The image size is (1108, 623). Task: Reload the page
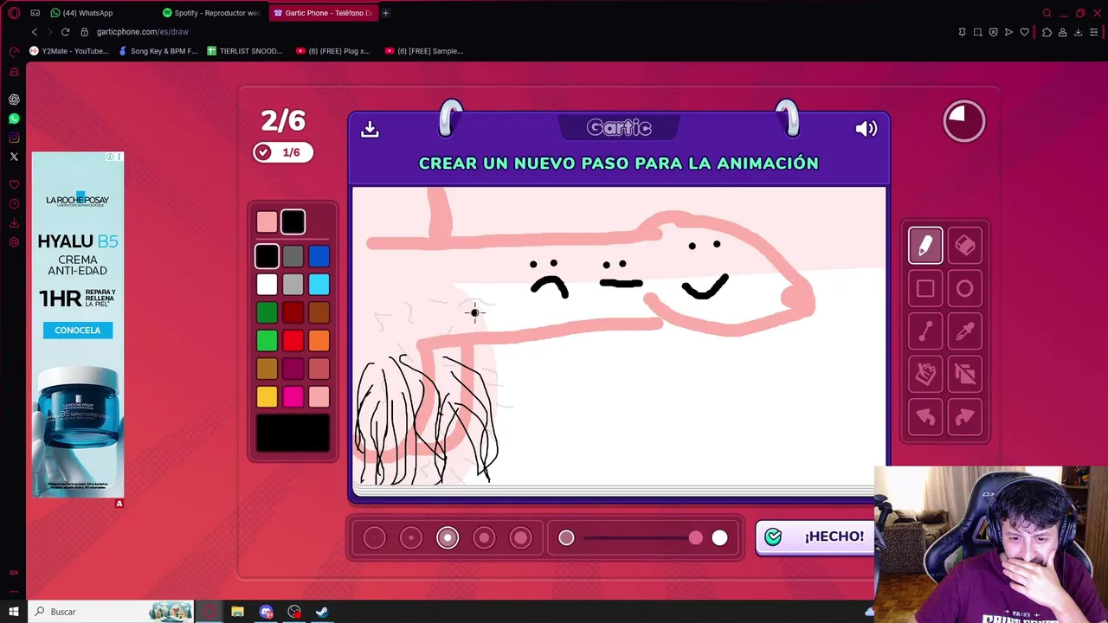[65, 32]
